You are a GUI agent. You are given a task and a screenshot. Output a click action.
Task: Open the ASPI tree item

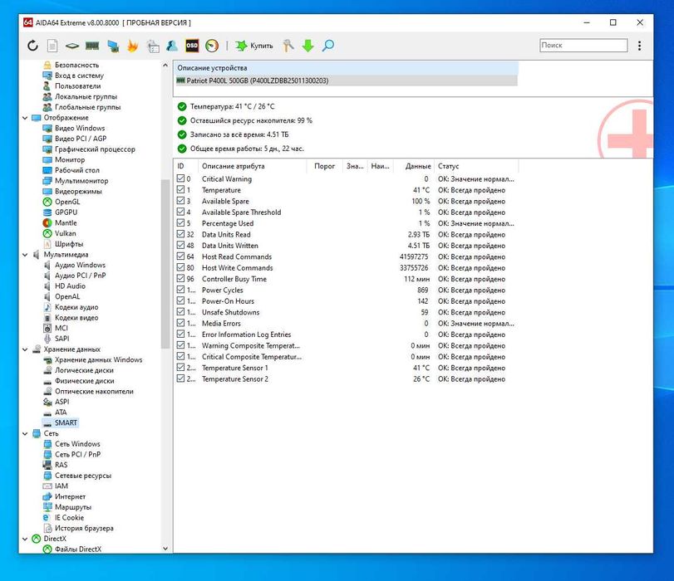pyautogui.click(x=61, y=402)
